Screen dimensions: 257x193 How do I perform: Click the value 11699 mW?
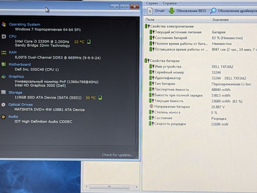point(220,124)
